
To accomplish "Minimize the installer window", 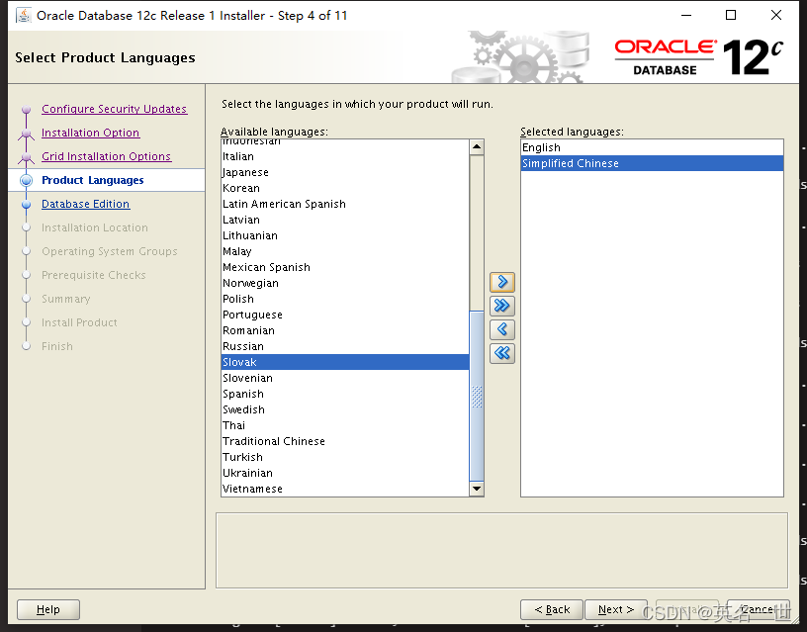I will 686,16.
